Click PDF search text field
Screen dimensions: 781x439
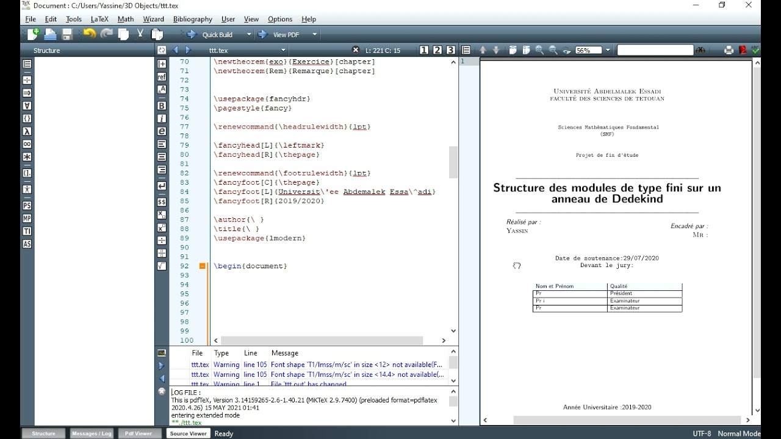(655, 50)
